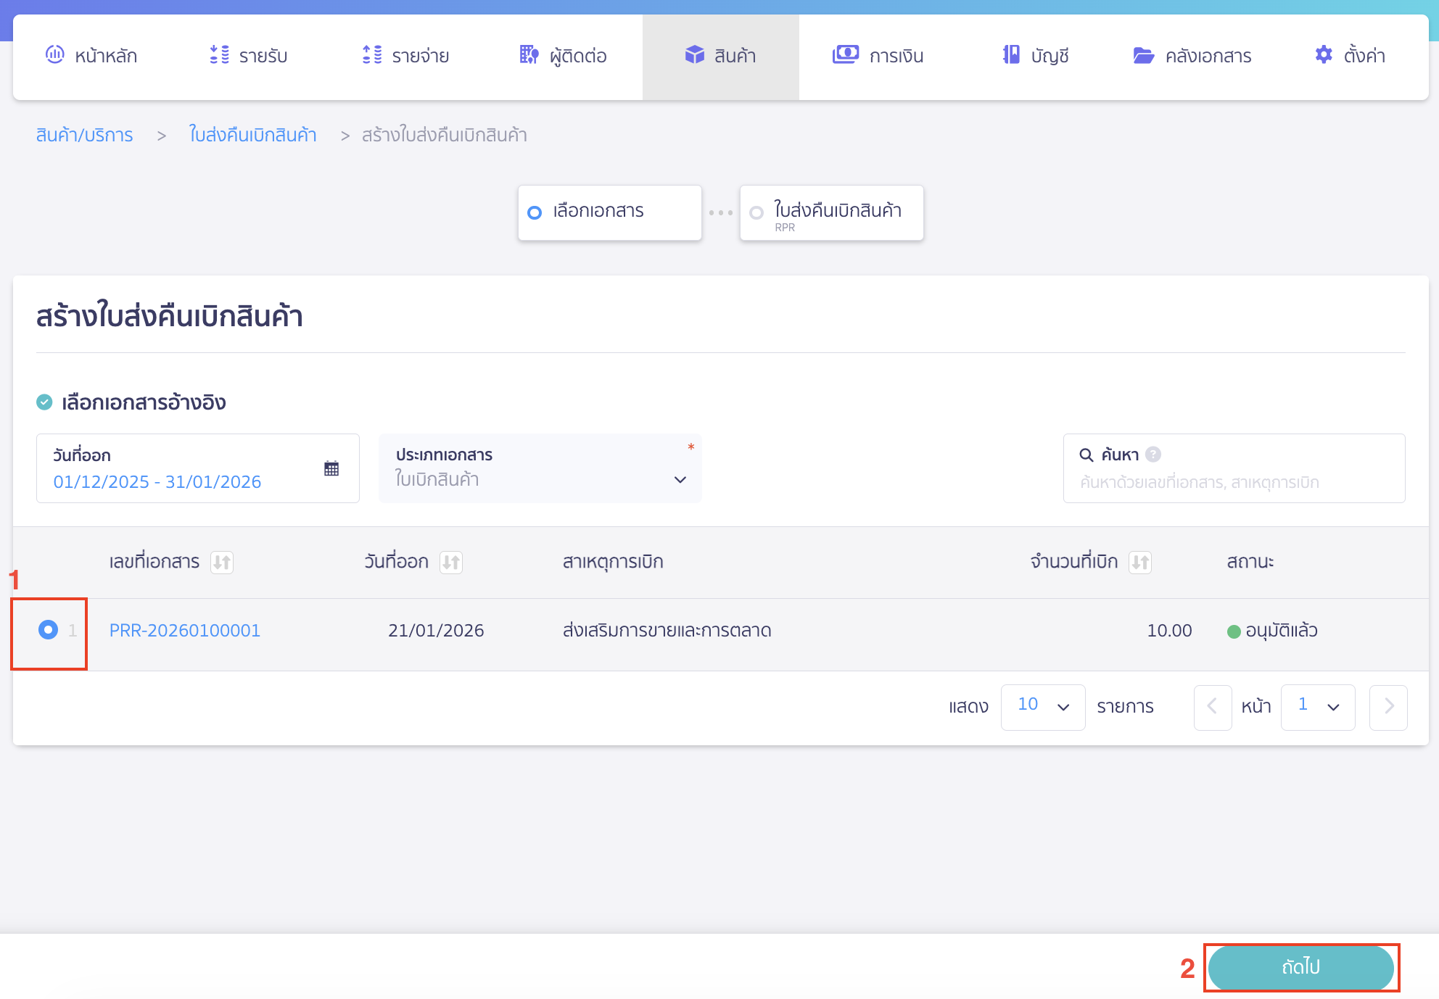Open the items-per-page dropdown showing 10
Image resolution: width=1439 pixels, height=999 pixels.
[x=1043, y=707]
